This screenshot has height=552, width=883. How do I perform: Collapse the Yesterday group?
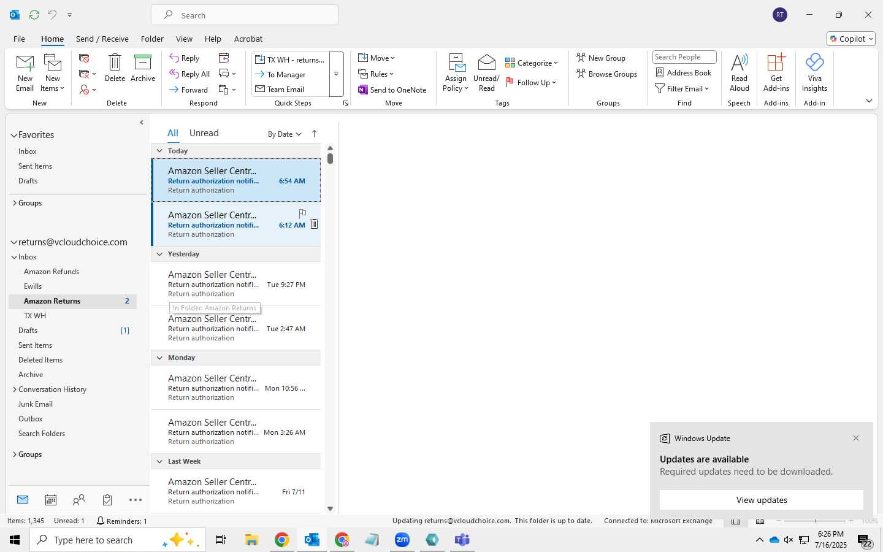point(159,254)
